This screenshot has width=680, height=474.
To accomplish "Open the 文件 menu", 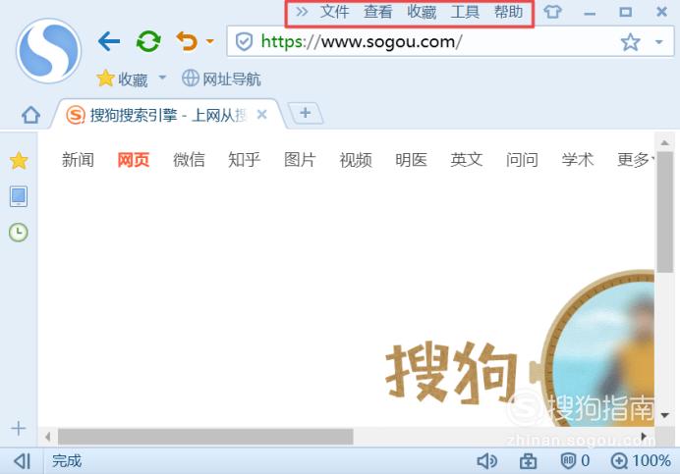I will coord(334,12).
